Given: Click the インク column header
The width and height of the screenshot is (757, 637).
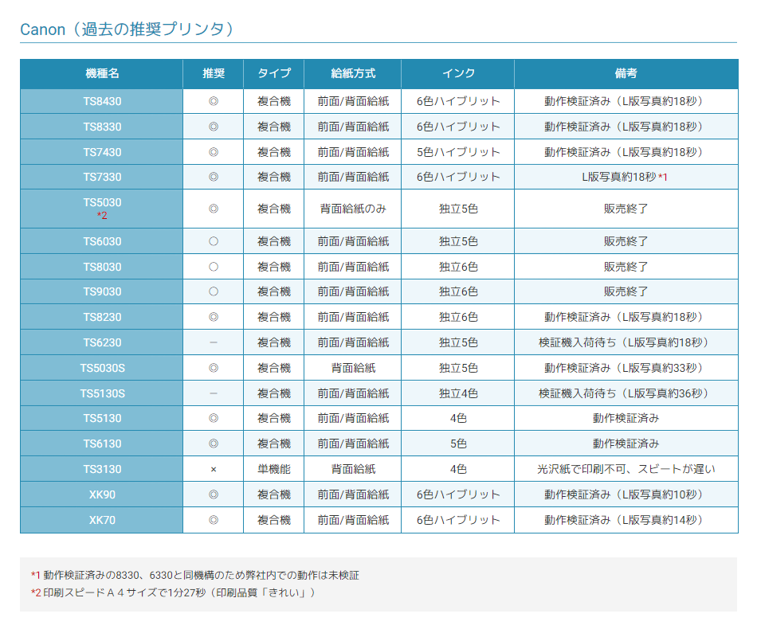Looking at the screenshot, I should [458, 73].
